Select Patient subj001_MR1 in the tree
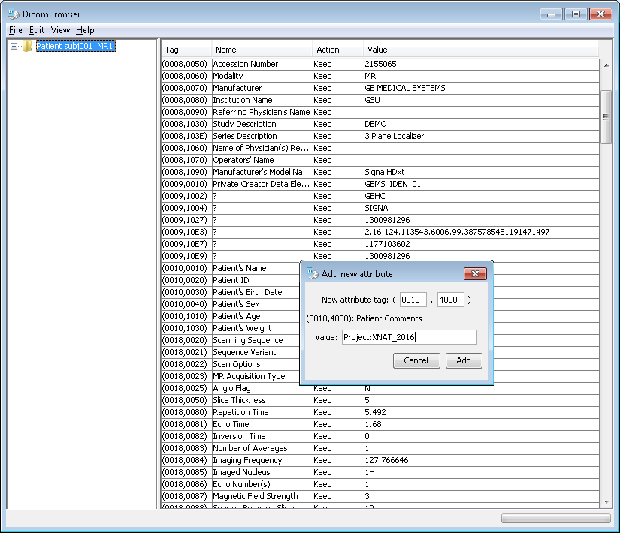This screenshot has height=533, width=620. [75, 47]
